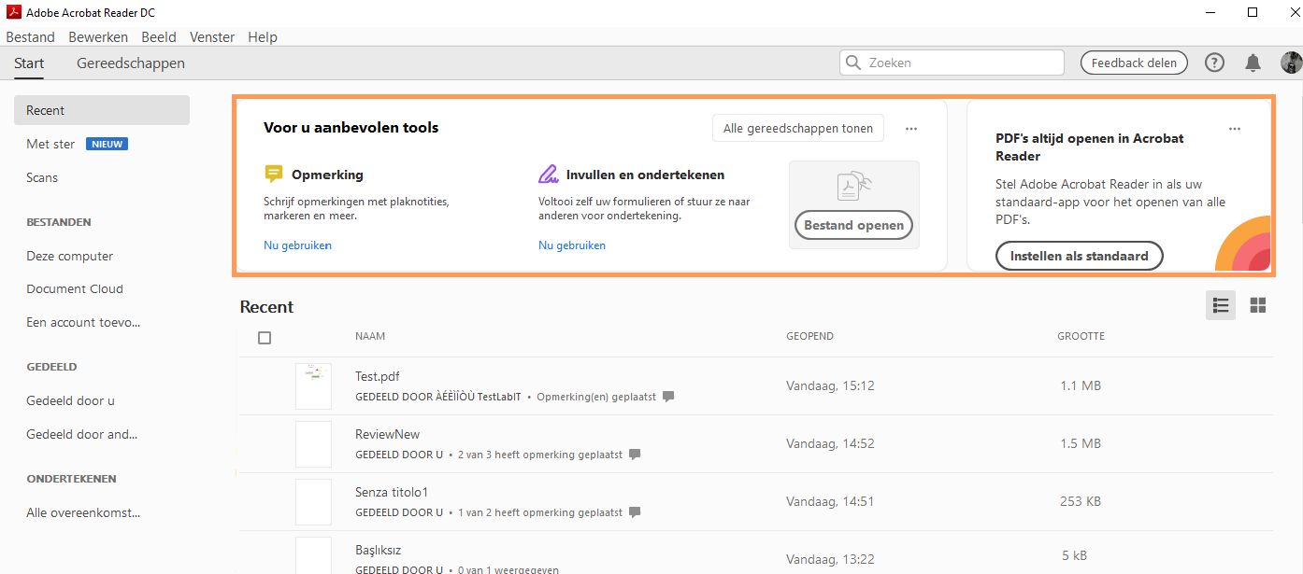1303x574 pixels.
Task: Sort by the GEOPEND column header
Action: point(809,336)
